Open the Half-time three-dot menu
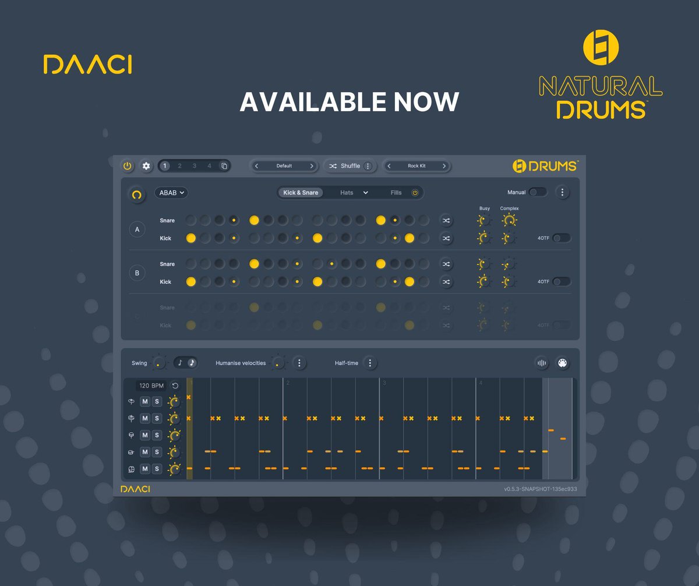Screen dimensions: 699x586 pyautogui.click(x=370, y=363)
